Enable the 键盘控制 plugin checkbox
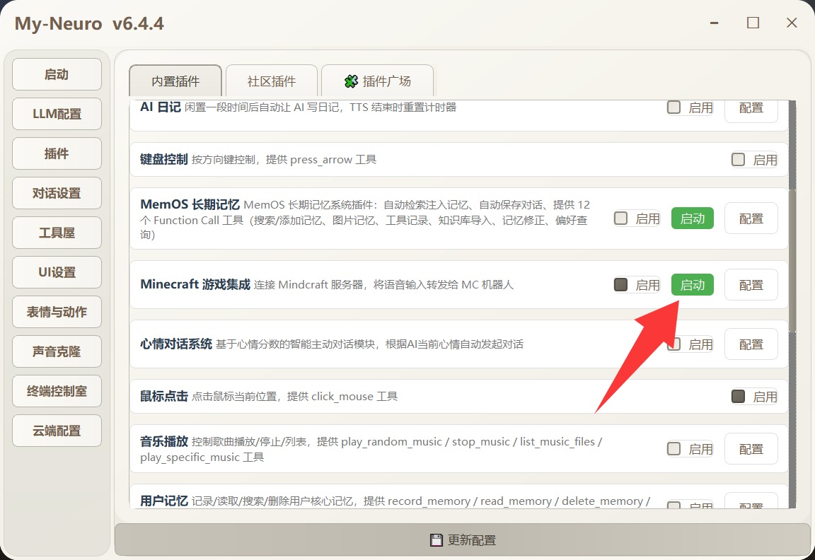The image size is (815, 560). coord(739,160)
